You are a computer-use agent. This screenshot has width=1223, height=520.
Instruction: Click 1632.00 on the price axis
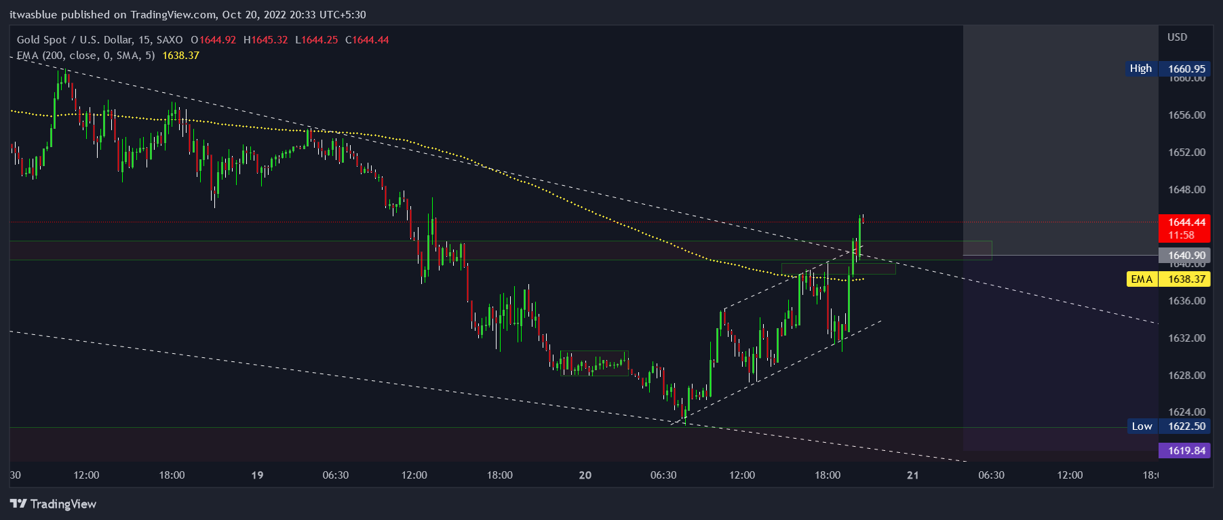(1186, 338)
